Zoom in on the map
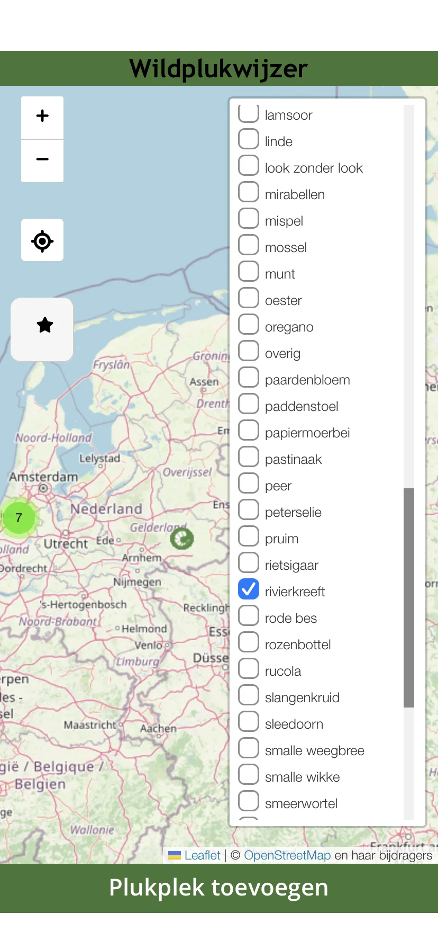 [x=42, y=118]
